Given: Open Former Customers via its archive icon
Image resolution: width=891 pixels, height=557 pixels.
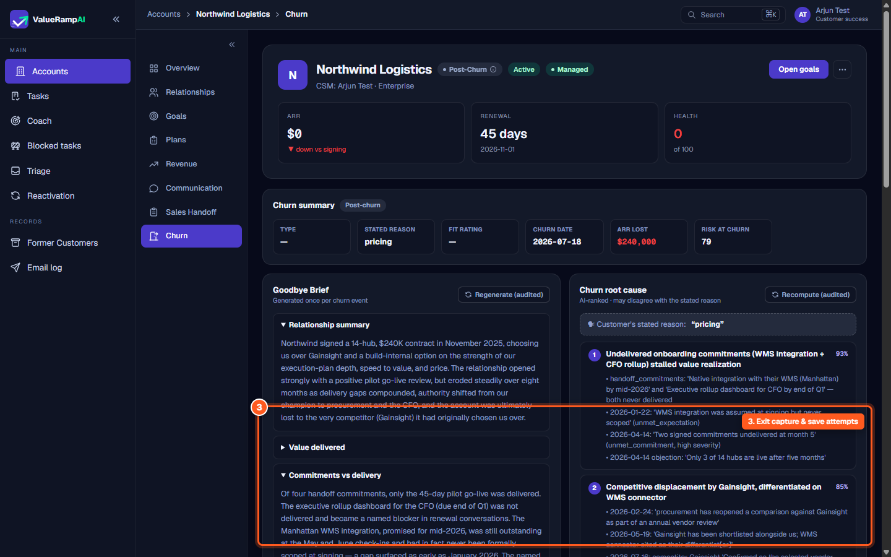Looking at the screenshot, I should (15, 243).
